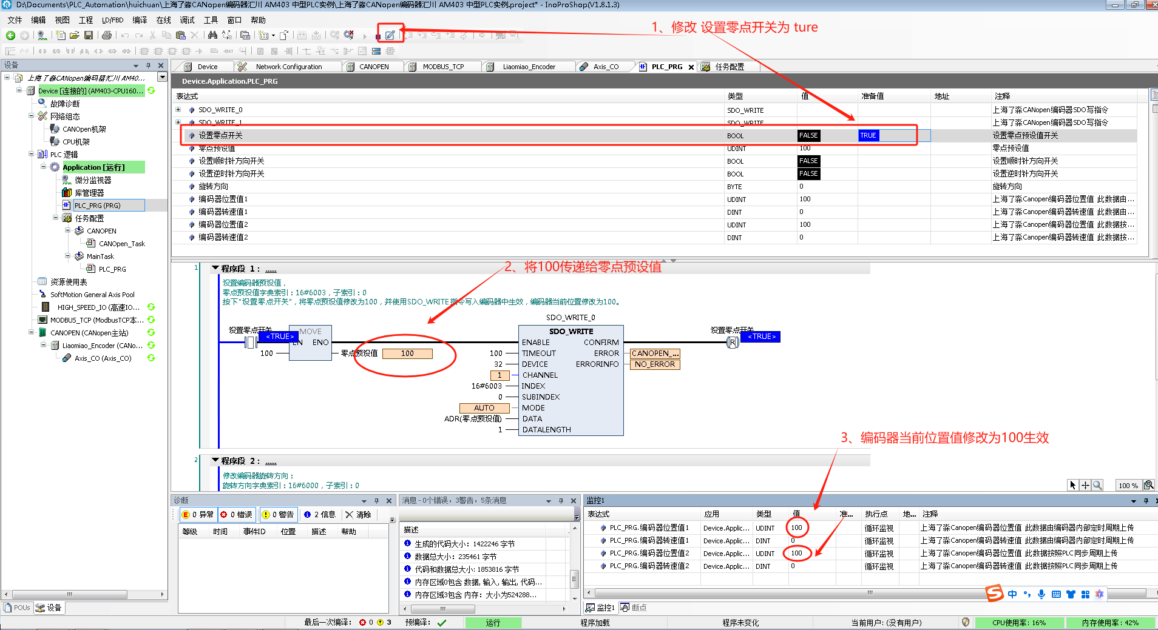Click FALSE value of 设置逆时针方向开关
The image size is (1158, 630).
click(808, 173)
